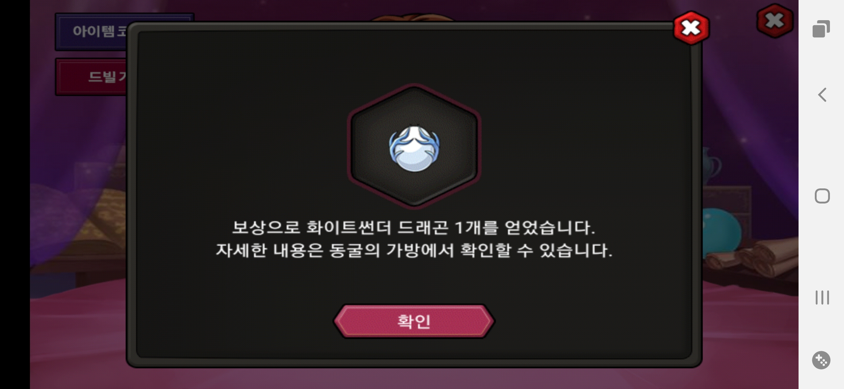Image resolution: width=844 pixels, height=389 pixels.
Task: Tap the dimmed dark-red X behind popup
Action: [x=775, y=21]
